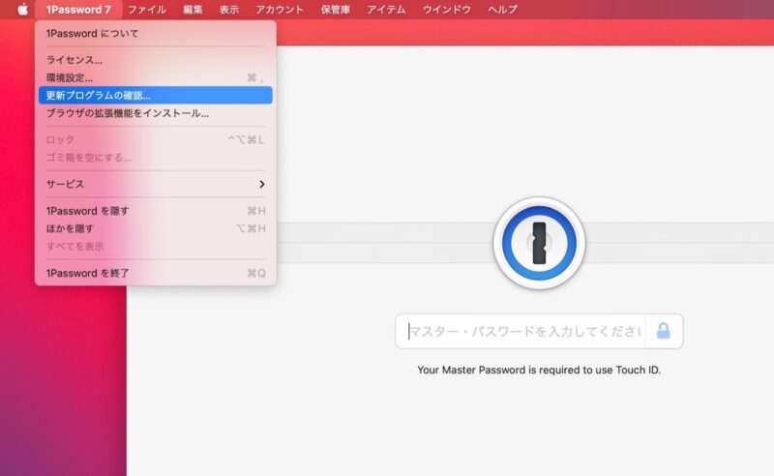Select 1Password を隠す menu item
The width and height of the screenshot is (774, 476).
tap(155, 211)
